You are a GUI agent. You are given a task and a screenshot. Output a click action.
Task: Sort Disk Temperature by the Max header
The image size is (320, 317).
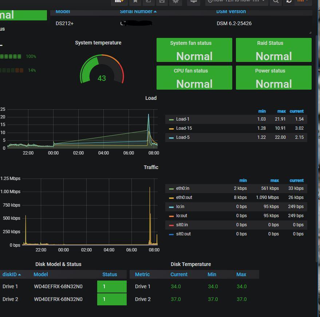(241, 274)
